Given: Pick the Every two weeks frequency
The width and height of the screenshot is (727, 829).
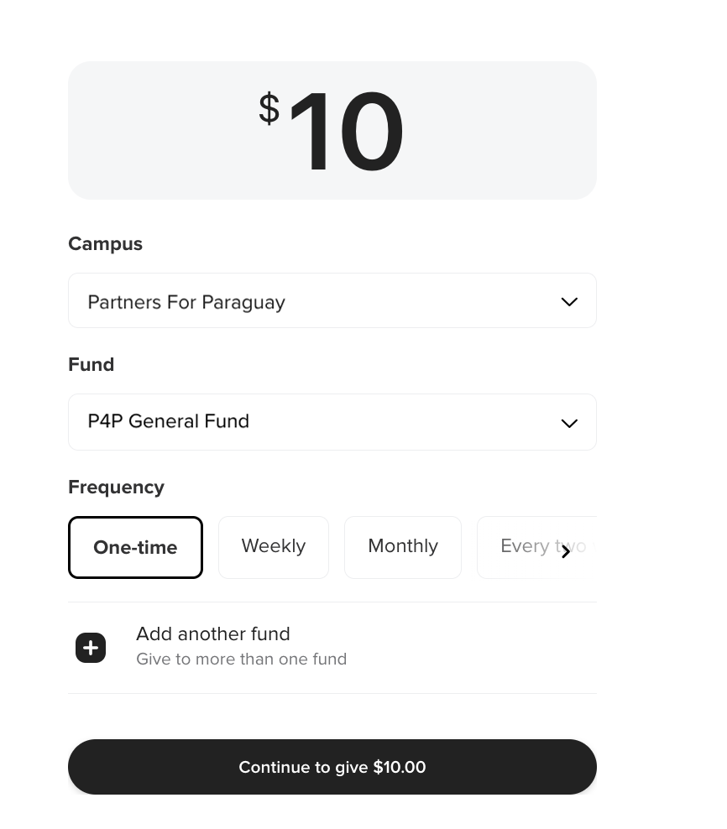Looking at the screenshot, I should (x=536, y=547).
